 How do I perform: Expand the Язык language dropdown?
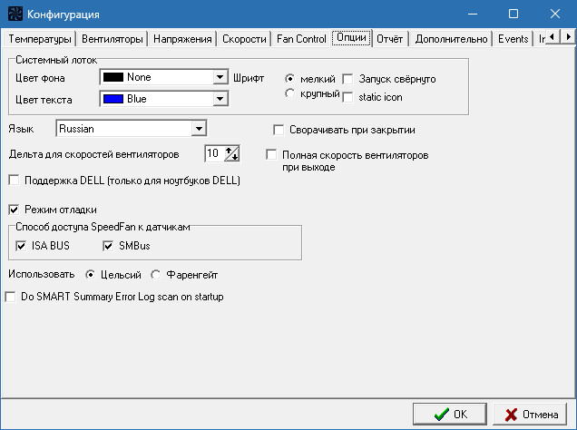click(x=199, y=129)
